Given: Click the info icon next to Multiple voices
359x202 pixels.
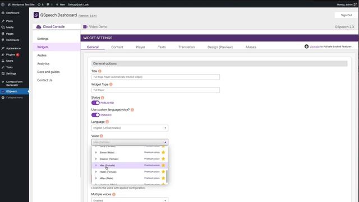Looking at the screenshot, I should click(114, 194).
